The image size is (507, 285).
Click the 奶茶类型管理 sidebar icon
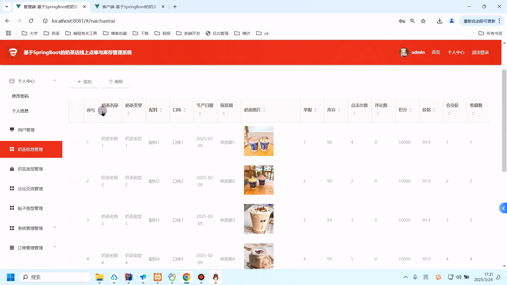[x=12, y=169]
